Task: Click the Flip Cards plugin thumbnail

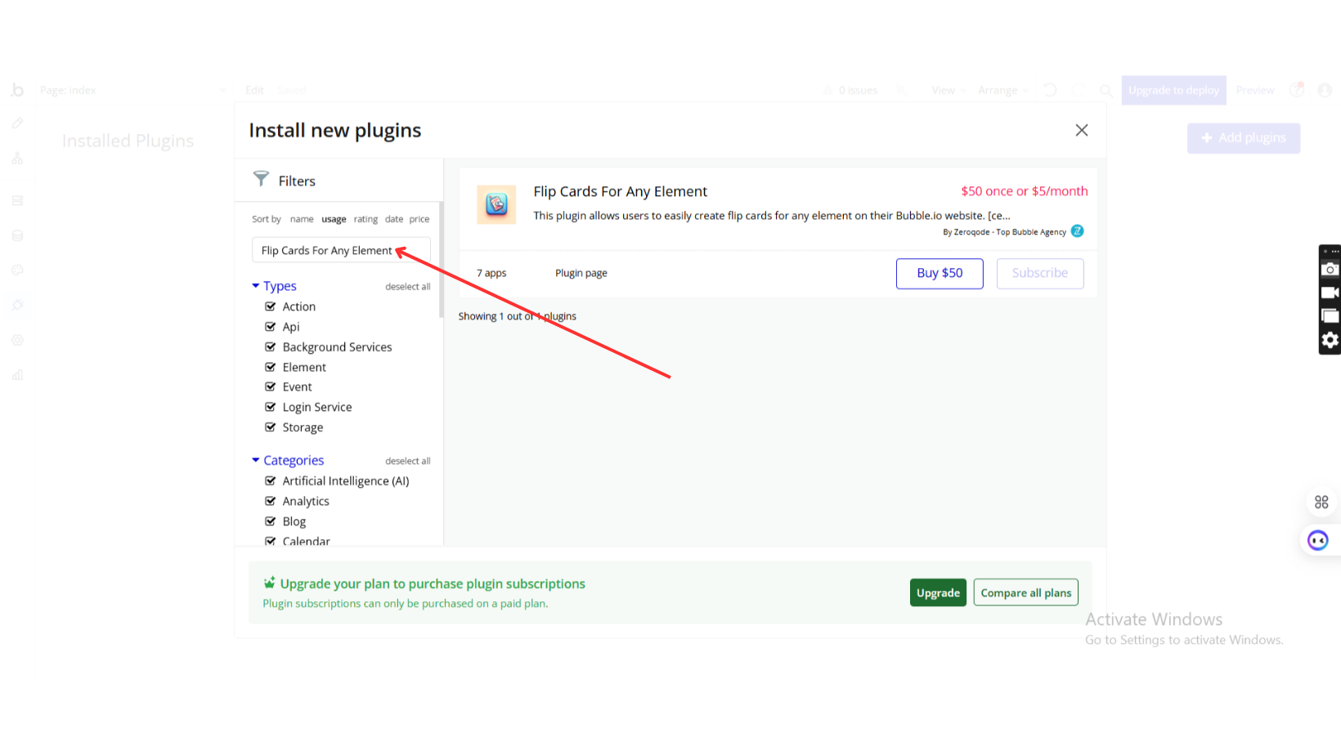Action: 496,204
